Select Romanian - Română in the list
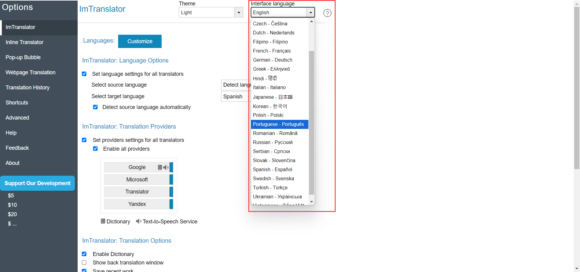580x272 pixels. [280, 133]
